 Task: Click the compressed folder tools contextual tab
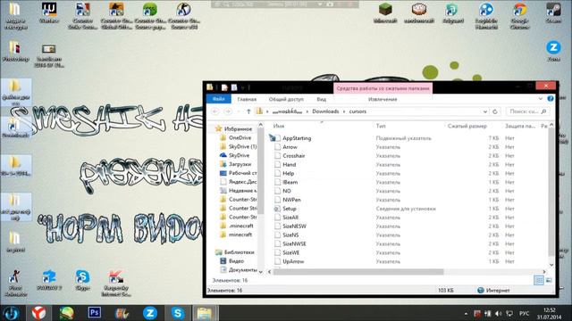pos(383,88)
